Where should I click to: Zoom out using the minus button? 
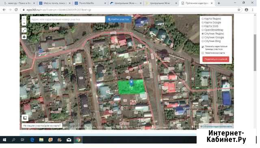pos(24,23)
